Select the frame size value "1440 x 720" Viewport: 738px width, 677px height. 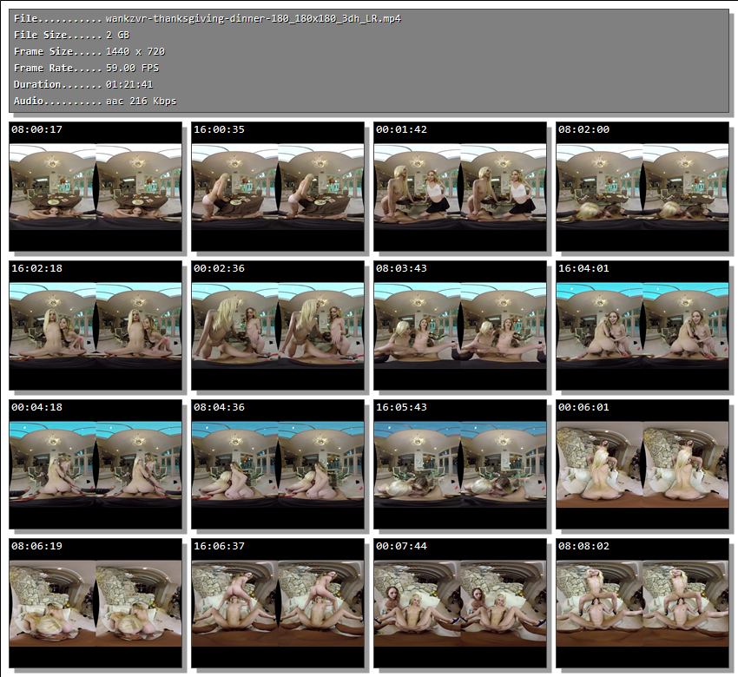point(135,52)
